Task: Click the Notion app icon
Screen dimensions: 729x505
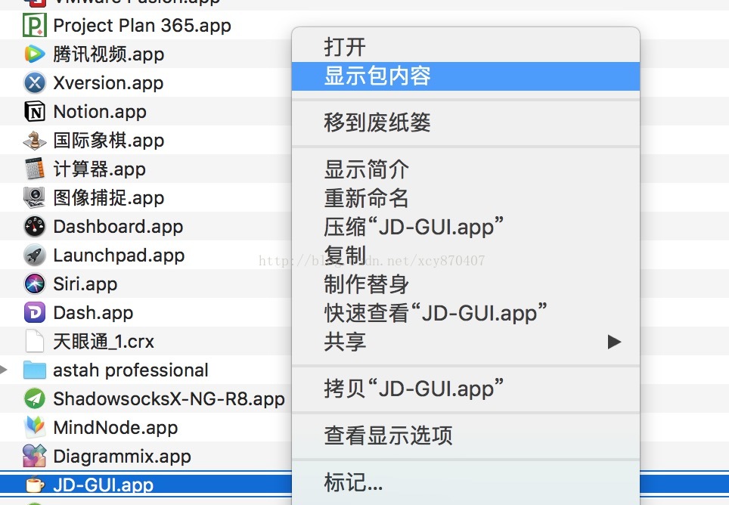Action: click(34, 111)
